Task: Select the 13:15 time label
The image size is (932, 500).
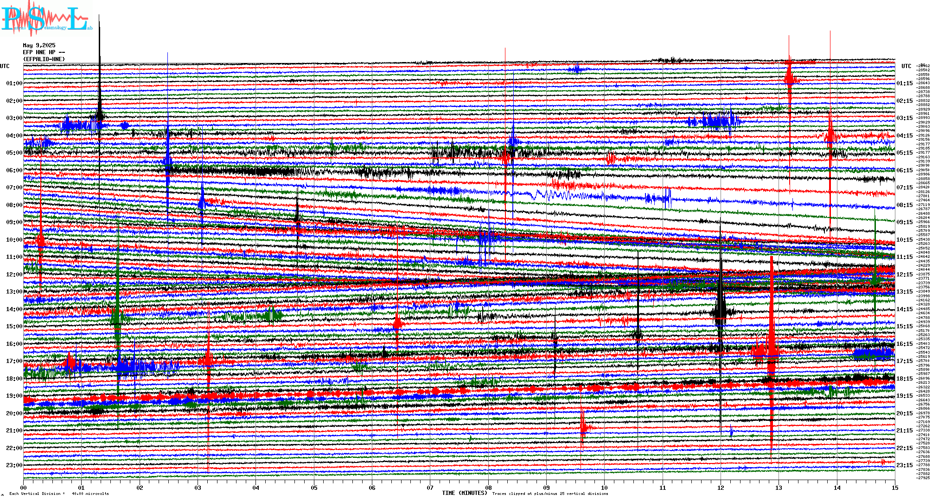Action: (x=905, y=292)
